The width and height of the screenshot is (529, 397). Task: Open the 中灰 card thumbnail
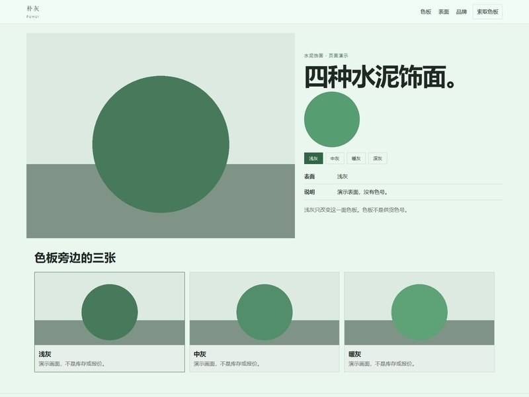[264, 308]
